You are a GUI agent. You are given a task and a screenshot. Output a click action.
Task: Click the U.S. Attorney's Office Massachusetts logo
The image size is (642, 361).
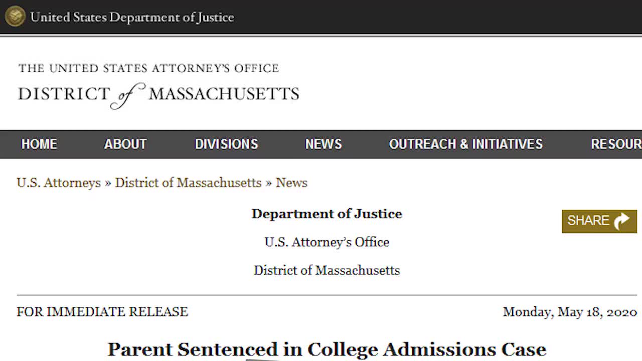click(x=158, y=85)
